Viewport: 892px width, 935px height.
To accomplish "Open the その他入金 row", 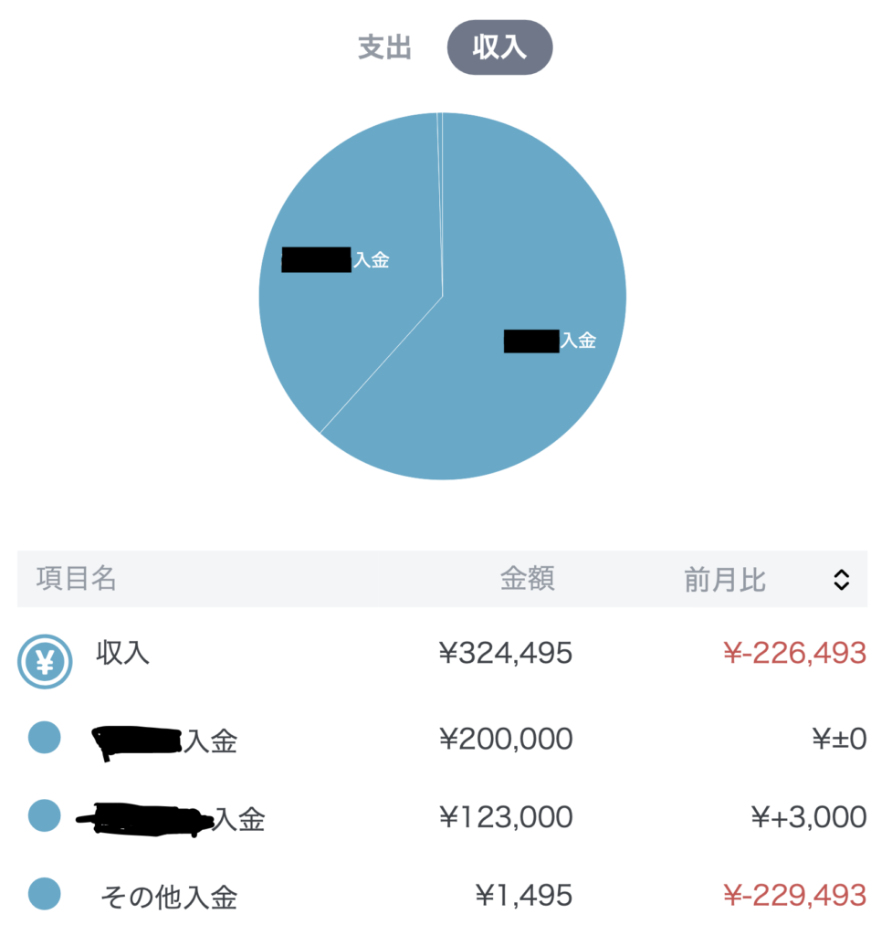I will (169, 897).
